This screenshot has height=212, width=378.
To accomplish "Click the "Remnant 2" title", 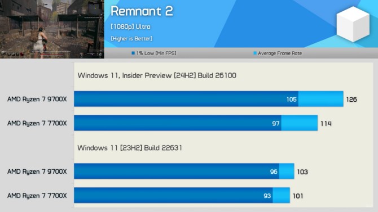I will [x=142, y=11].
